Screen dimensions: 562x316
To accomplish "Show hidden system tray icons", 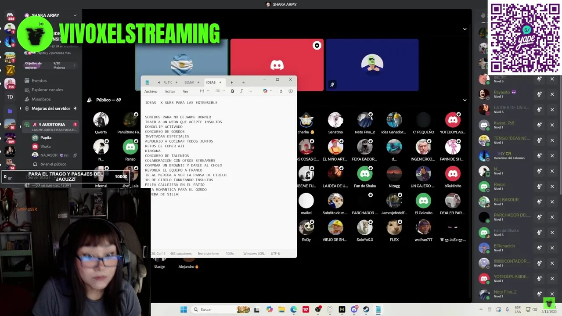I will [481, 309].
